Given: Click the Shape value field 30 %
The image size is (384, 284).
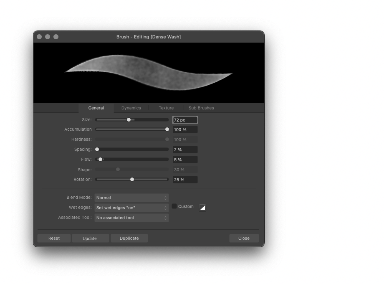Looking at the screenshot, I should pyautogui.click(x=185, y=170).
